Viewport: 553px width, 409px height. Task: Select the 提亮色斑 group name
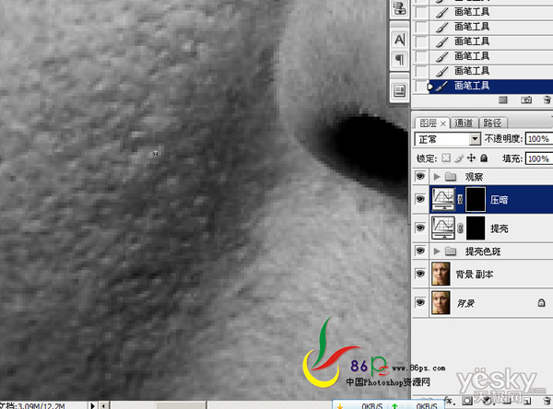(483, 251)
